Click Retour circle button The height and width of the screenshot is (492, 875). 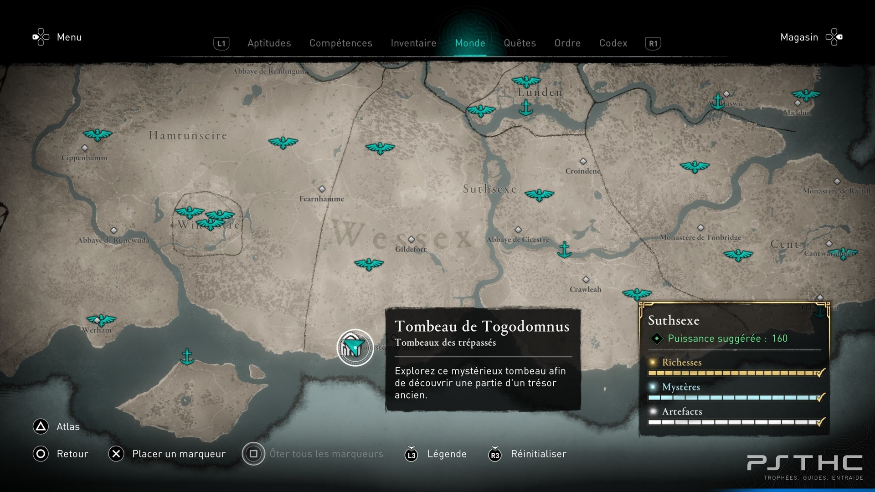coord(41,454)
